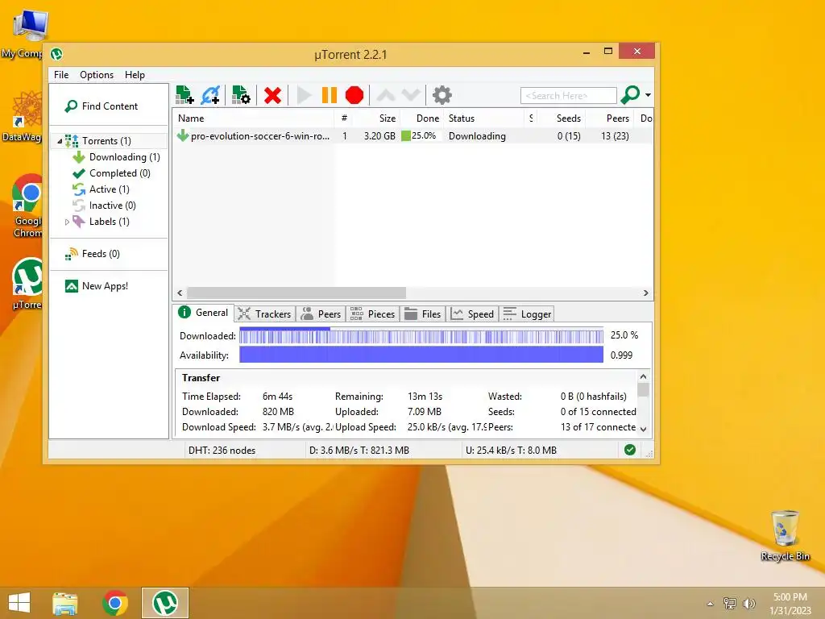Sort by Seeds column header
Image resolution: width=825 pixels, height=619 pixels.
(562, 118)
